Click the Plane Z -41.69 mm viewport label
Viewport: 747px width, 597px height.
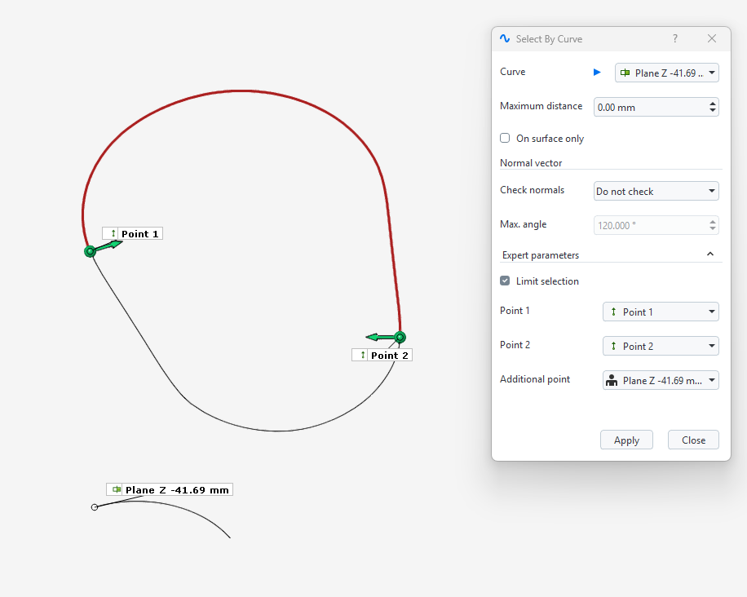pos(170,490)
